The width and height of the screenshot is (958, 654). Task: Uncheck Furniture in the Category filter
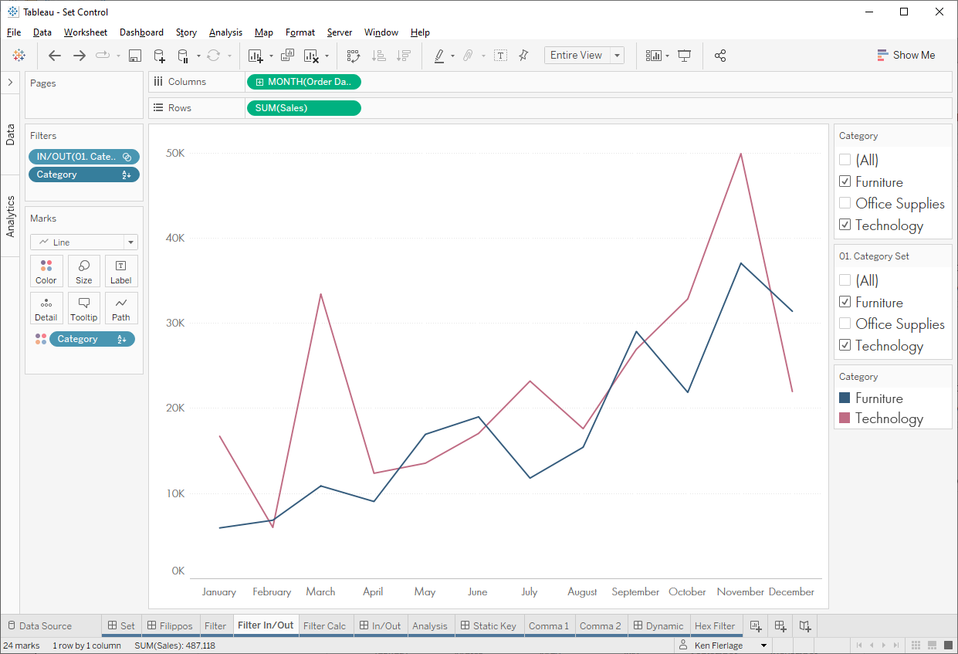[845, 182]
